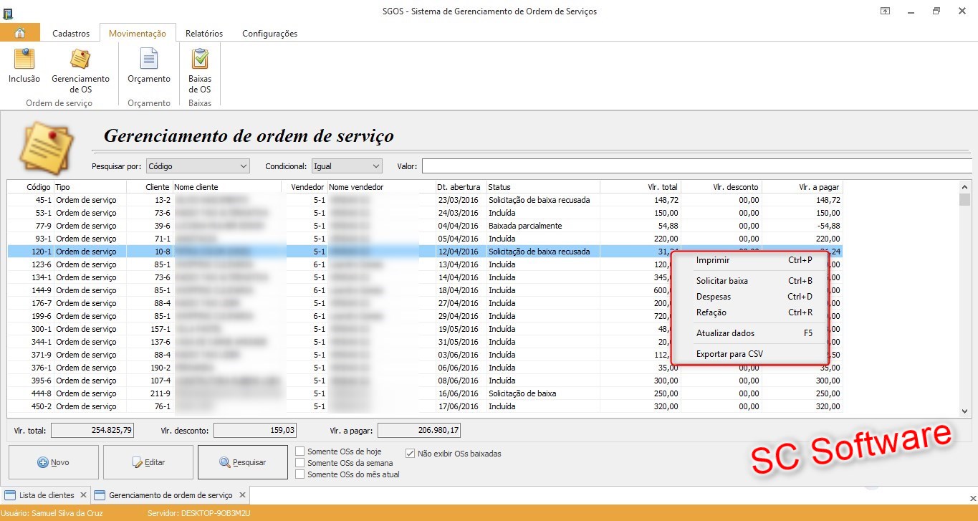Select the row with code 450-2
The width and height of the screenshot is (978, 521).
click(425, 406)
